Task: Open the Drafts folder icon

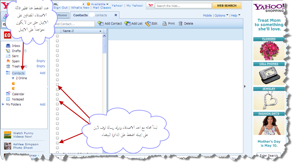Action: (8, 51)
